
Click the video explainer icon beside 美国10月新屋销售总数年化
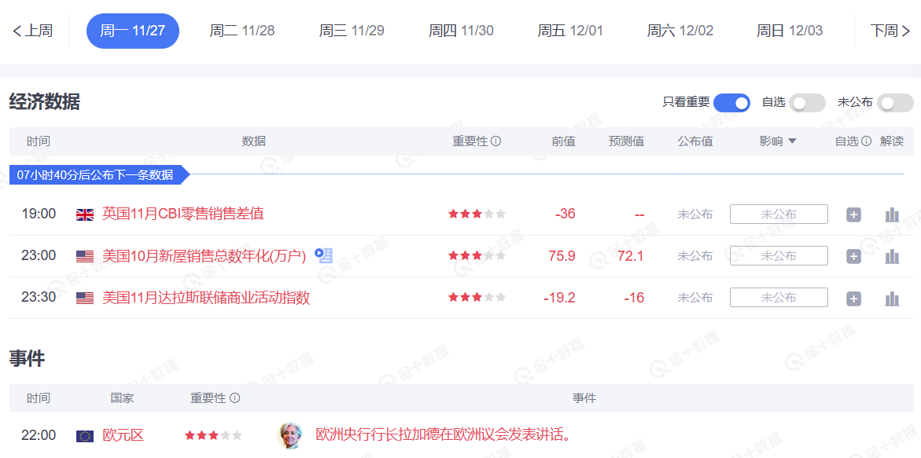click(x=323, y=255)
